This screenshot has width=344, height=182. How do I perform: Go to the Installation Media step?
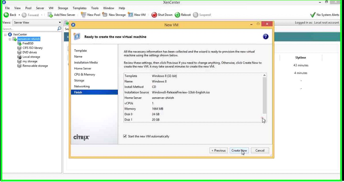[x=94, y=62]
